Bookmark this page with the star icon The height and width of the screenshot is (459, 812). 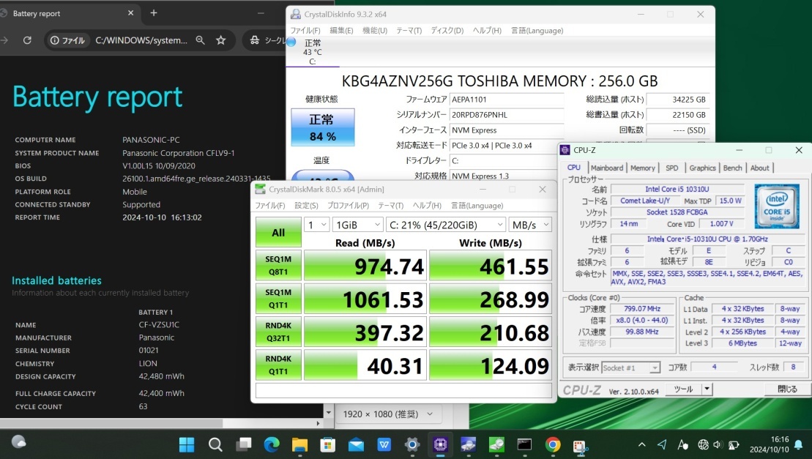point(221,40)
